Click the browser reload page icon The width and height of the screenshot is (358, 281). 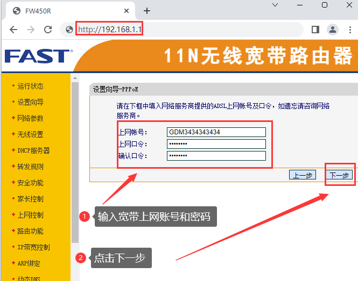48,30
